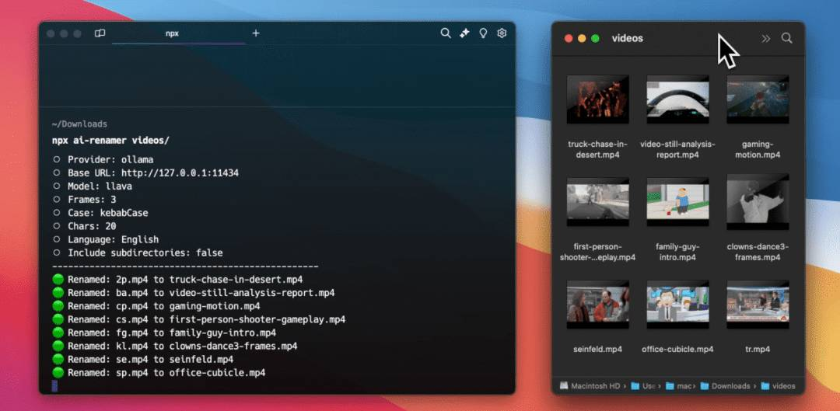Click Macintosh HD in Finder path bar

coord(590,386)
